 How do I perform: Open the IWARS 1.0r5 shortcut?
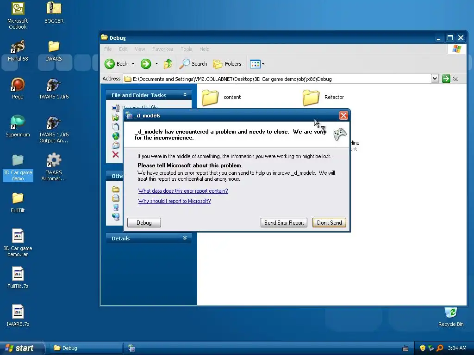(54, 88)
